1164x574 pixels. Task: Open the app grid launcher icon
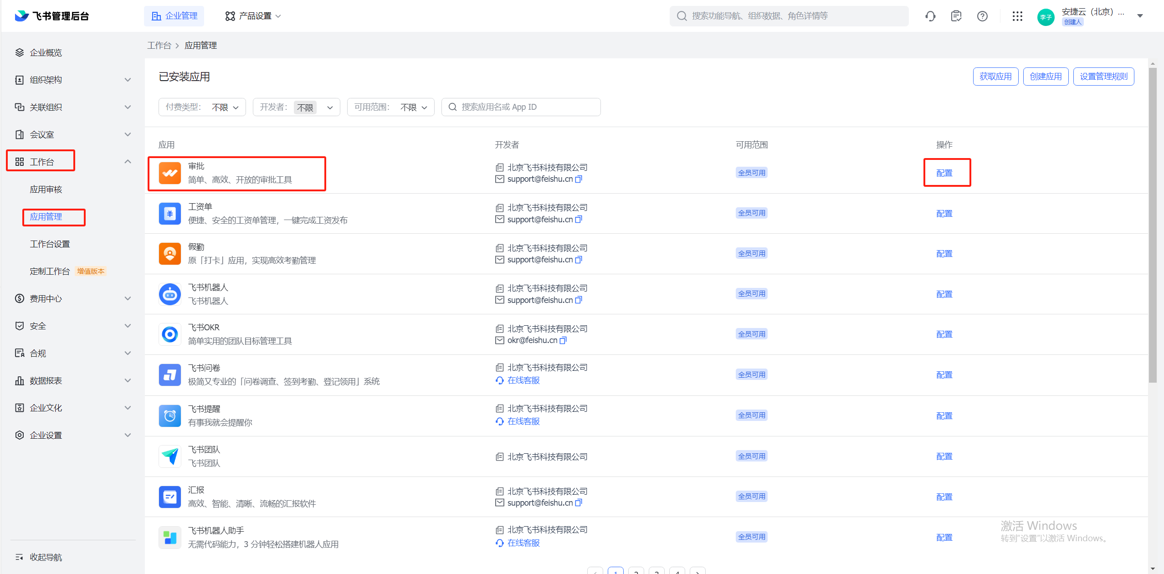pos(1017,16)
